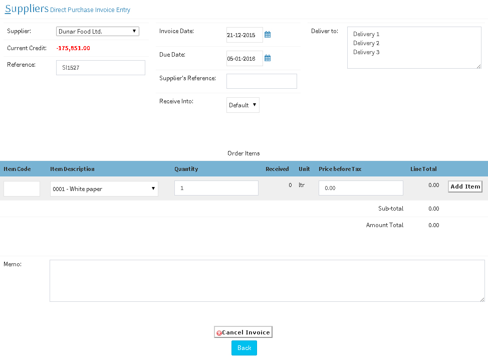Select the Price before Tax field

click(360, 188)
